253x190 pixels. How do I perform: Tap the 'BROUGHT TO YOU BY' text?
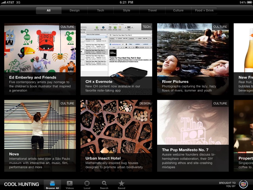point(227,185)
